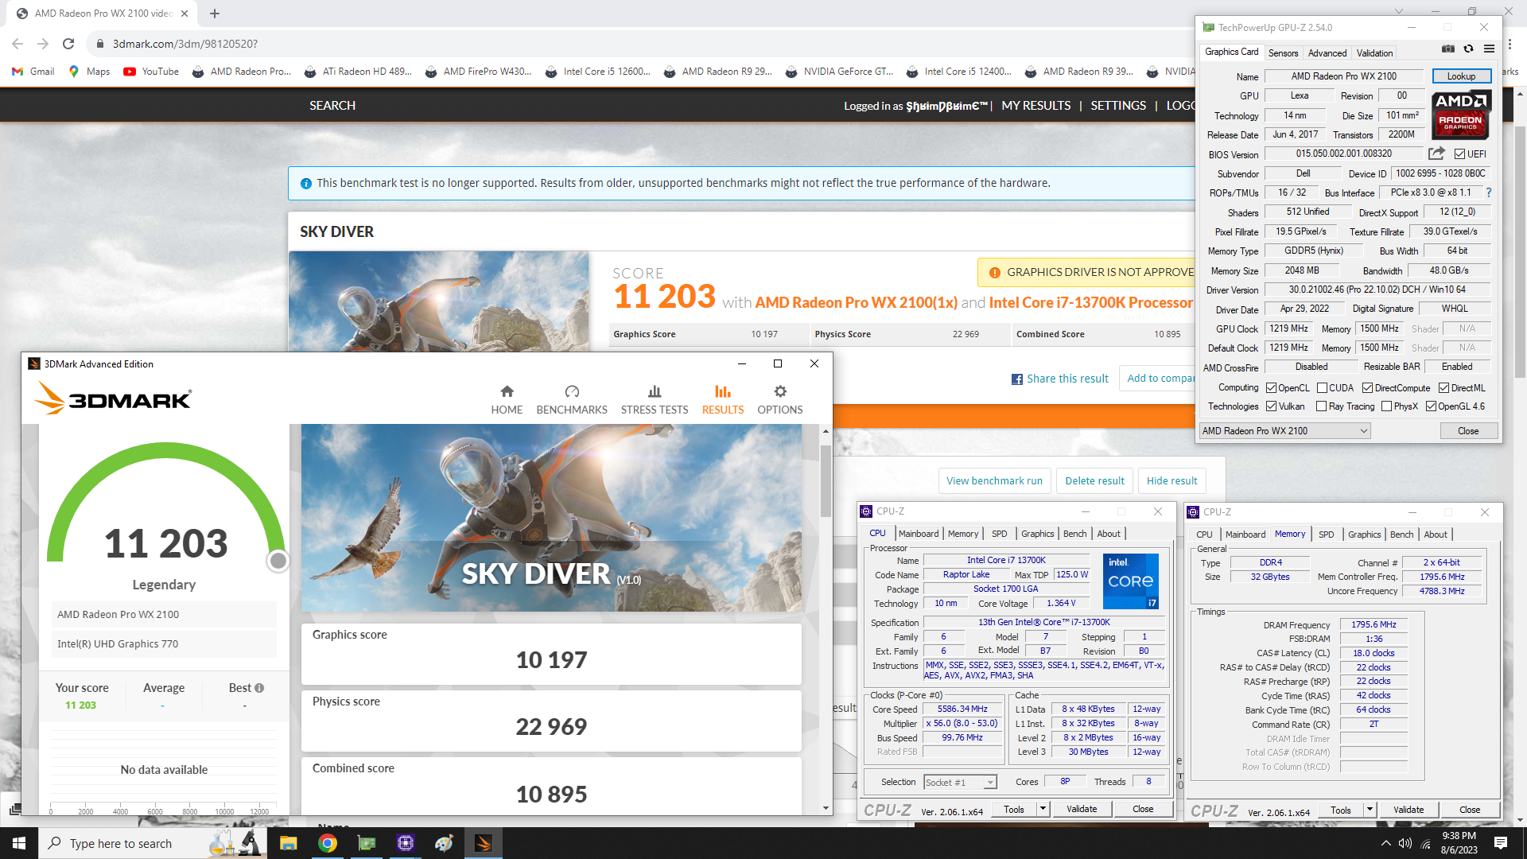Open GPU-Z icon in the taskbar
Screen dimensions: 1527x859
click(x=366, y=843)
